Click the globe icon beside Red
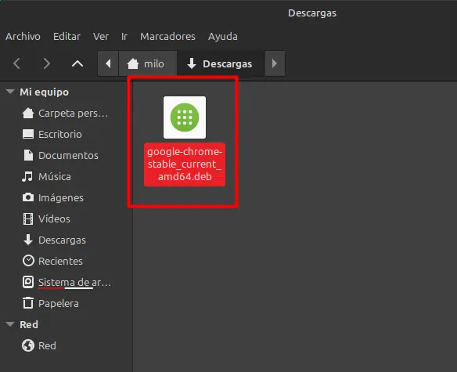 pyautogui.click(x=28, y=345)
